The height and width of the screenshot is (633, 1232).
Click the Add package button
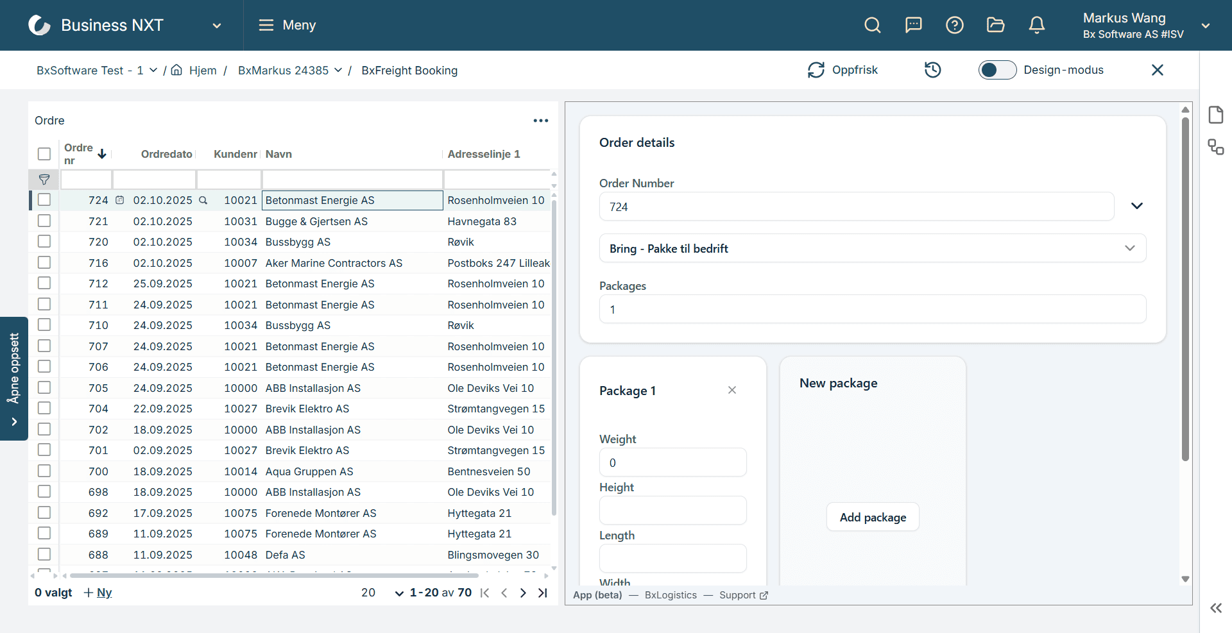pos(873,517)
